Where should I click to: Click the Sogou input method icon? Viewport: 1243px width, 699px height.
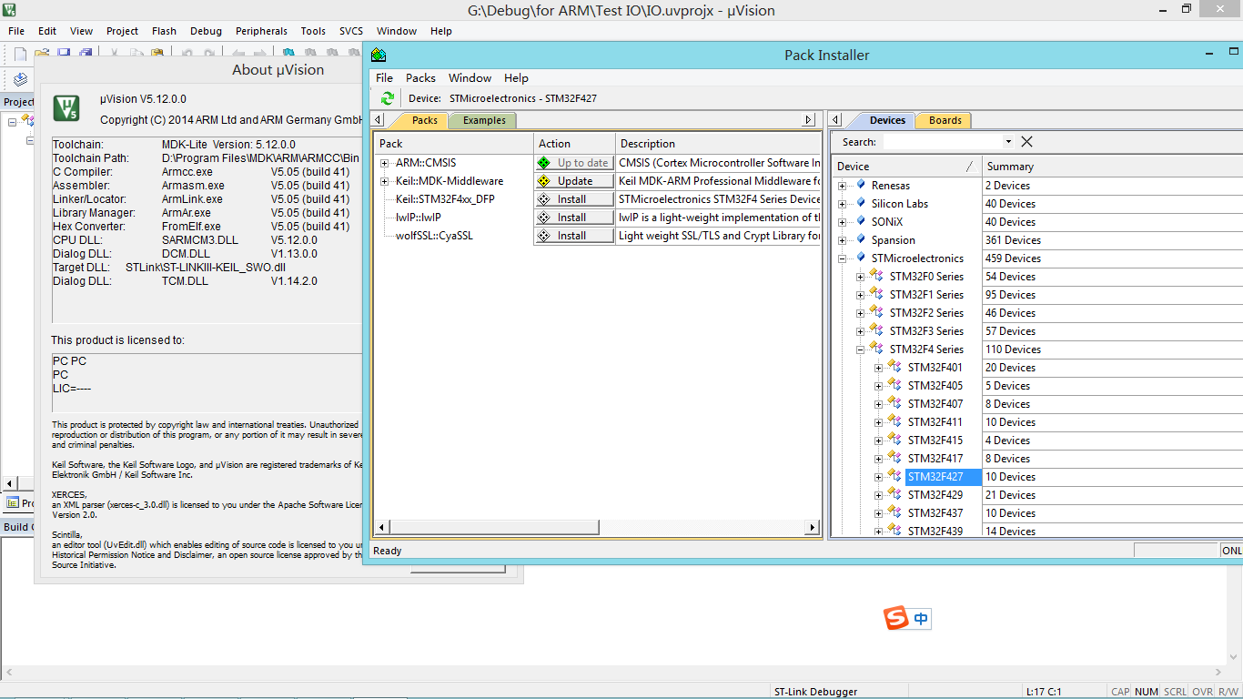point(896,619)
